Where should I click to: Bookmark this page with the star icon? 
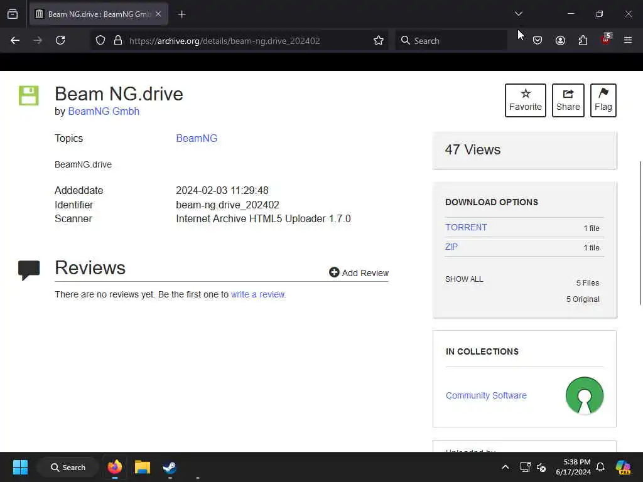[379, 40]
